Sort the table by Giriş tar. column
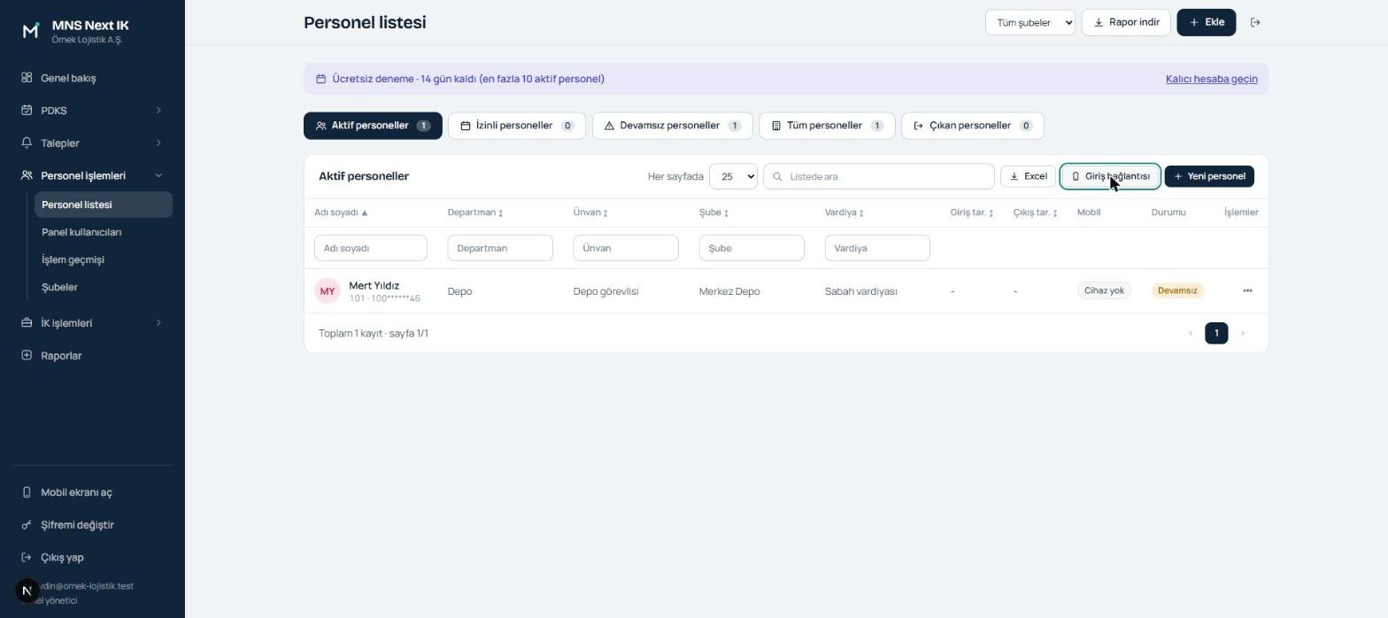1388x618 pixels. click(972, 212)
